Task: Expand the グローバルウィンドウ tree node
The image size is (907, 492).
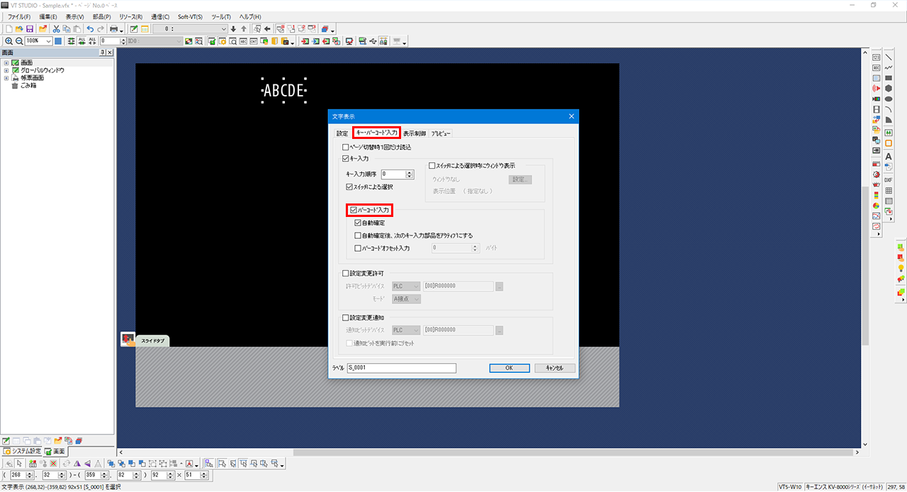Action: (x=6, y=70)
